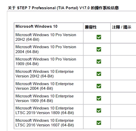Select the Enterprise Version 1909 entry text
This screenshot has height=131, width=136.
click(44, 98)
